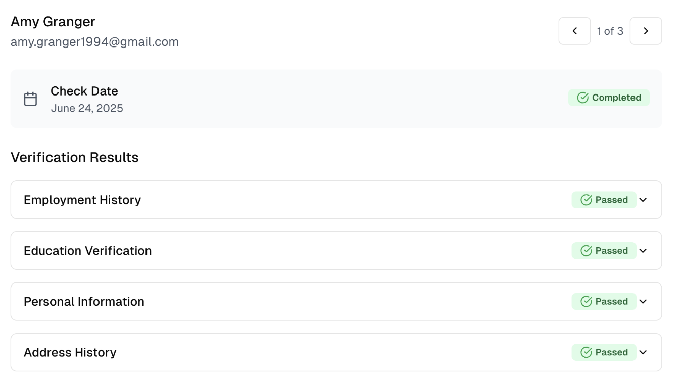Click the checkmark icon on Employment History Passed

coord(586,200)
